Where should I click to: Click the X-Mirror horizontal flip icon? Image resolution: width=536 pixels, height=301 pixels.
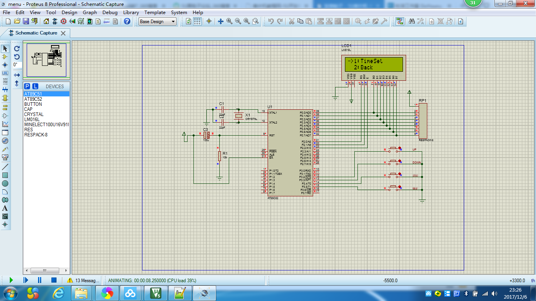click(x=17, y=75)
